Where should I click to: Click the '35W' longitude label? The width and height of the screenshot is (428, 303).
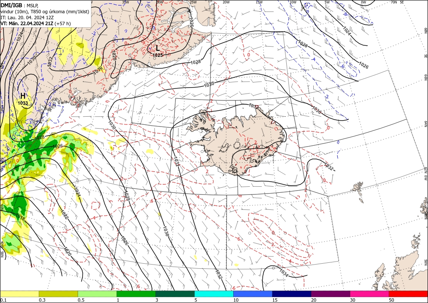(x=125, y=2)
